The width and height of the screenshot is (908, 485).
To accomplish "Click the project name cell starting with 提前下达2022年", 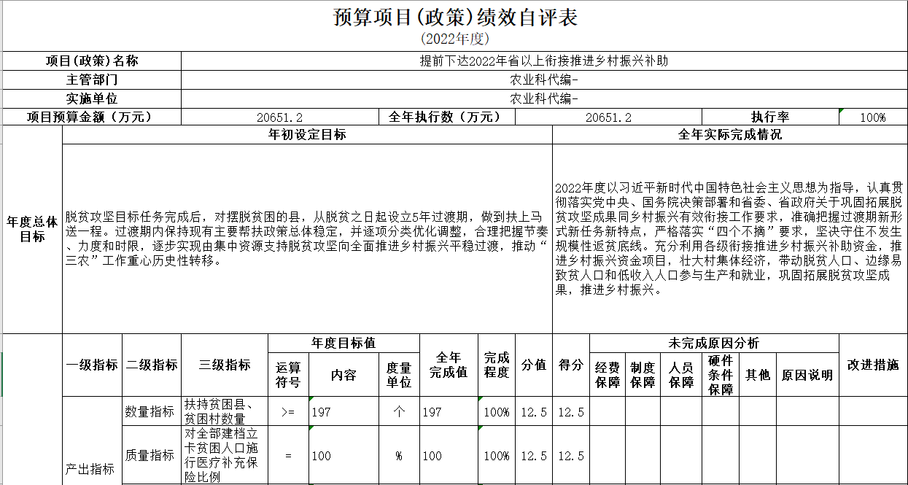I will (x=543, y=61).
